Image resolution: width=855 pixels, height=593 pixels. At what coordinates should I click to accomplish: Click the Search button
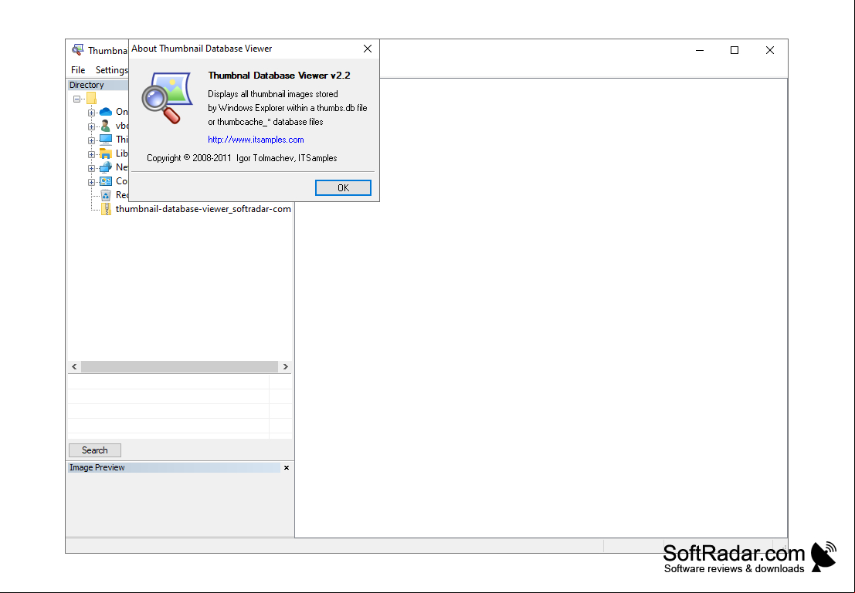[95, 450]
